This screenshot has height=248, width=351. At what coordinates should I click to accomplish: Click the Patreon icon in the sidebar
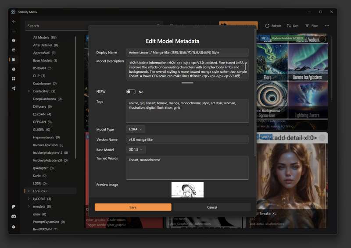(14, 206)
